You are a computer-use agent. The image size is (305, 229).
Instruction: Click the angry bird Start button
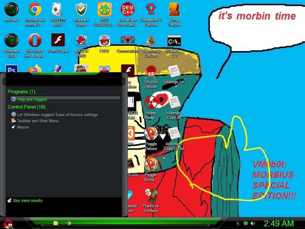click(8, 223)
